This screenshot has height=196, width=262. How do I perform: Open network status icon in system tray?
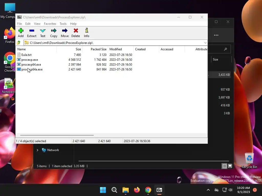(224, 190)
